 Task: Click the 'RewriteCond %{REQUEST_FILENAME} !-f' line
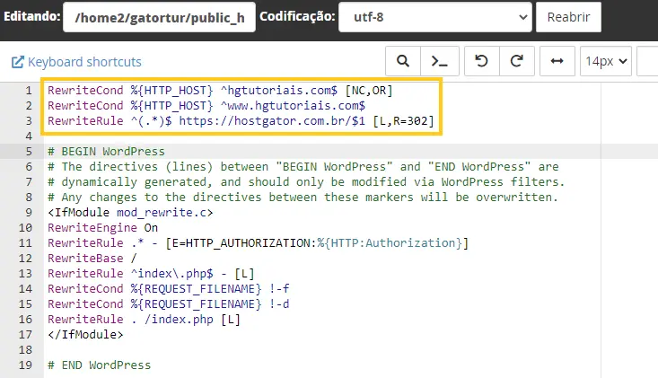pos(168,289)
